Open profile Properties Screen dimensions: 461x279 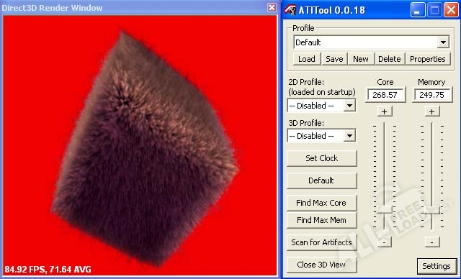427,59
